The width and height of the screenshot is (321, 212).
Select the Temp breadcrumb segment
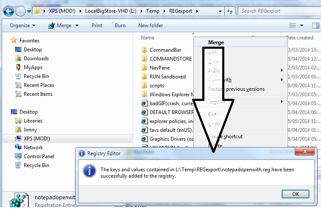[x=153, y=11]
